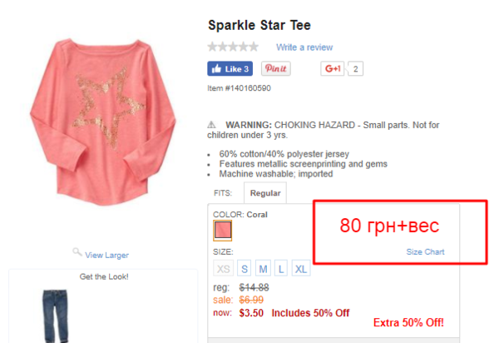
Task: Click the star rating icons
Action: [233, 47]
